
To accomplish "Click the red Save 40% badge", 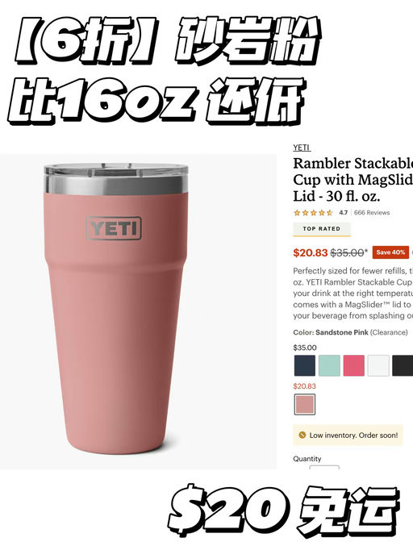I will [x=390, y=252].
